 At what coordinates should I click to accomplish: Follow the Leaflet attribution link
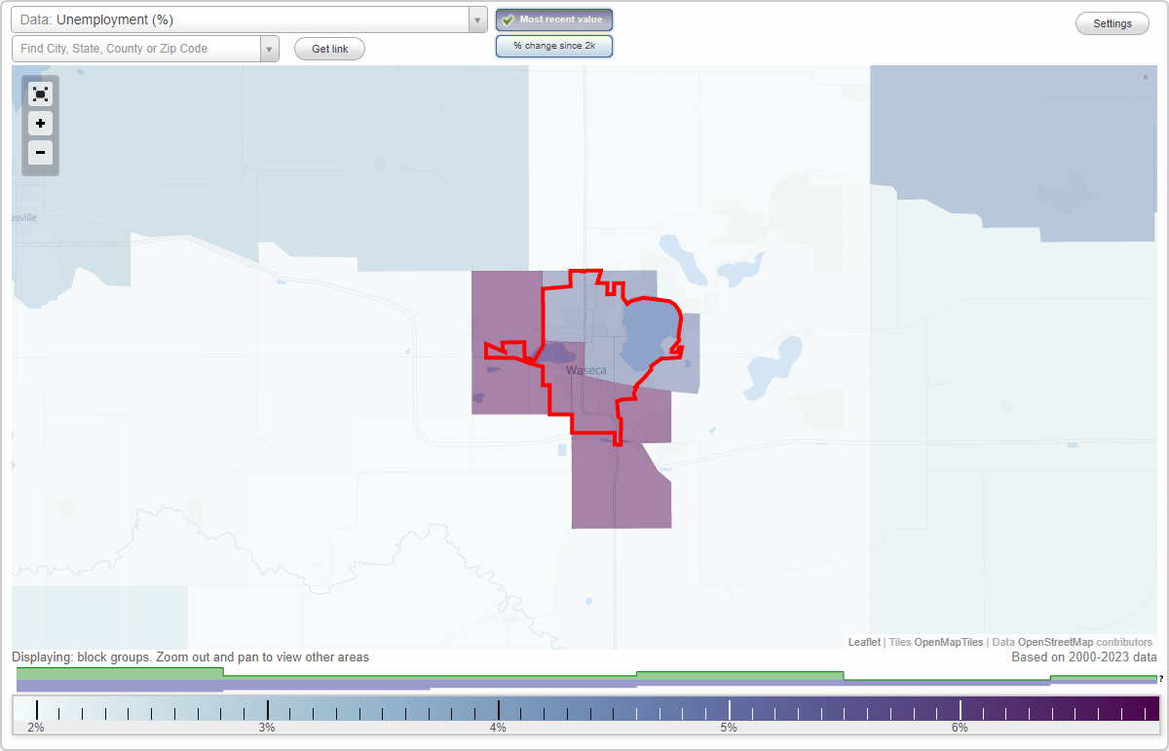click(x=863, y=642)
